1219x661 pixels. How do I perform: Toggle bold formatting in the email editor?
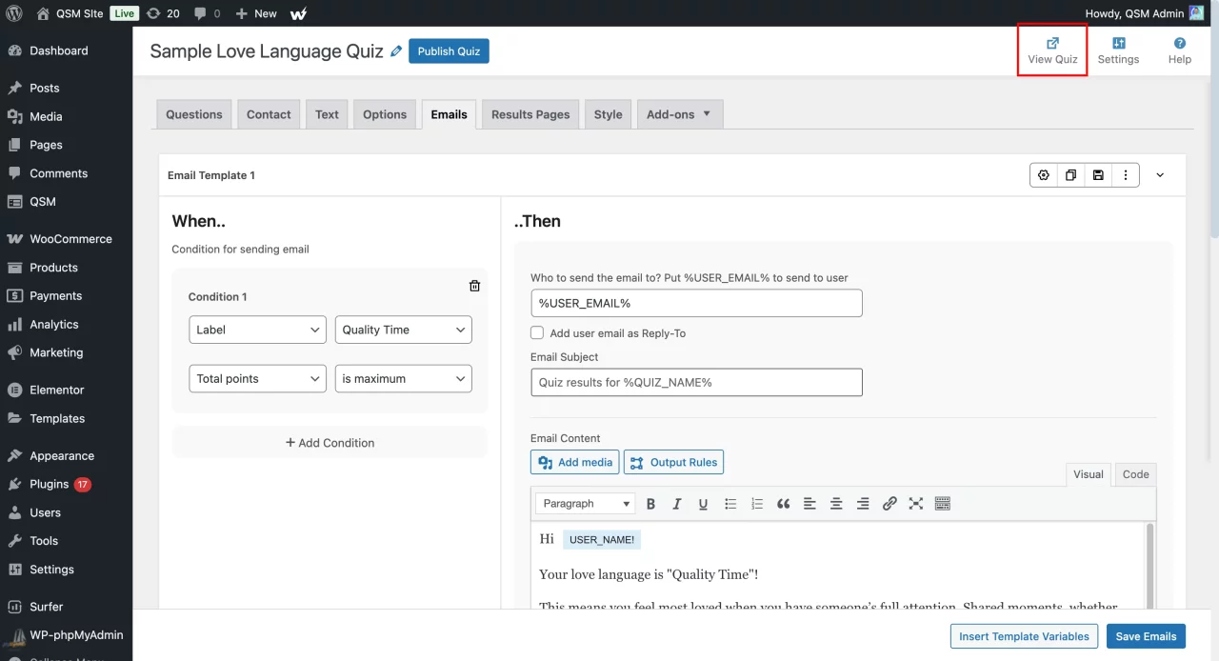pos(650,503)
